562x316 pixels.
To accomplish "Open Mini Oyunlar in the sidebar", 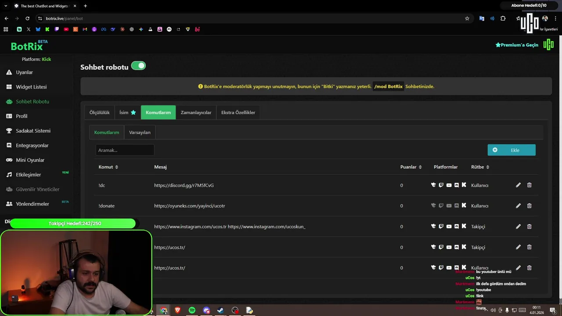I will click(30, 160).
